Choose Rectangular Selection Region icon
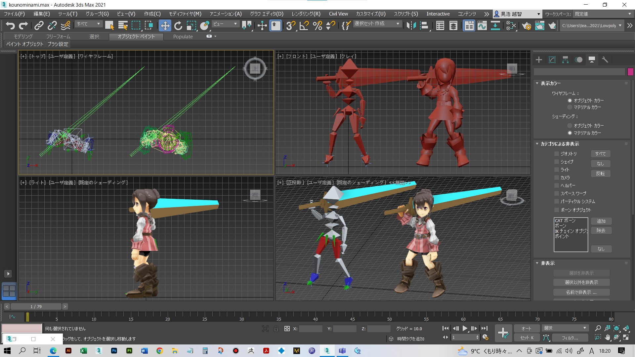 (136, 25)
